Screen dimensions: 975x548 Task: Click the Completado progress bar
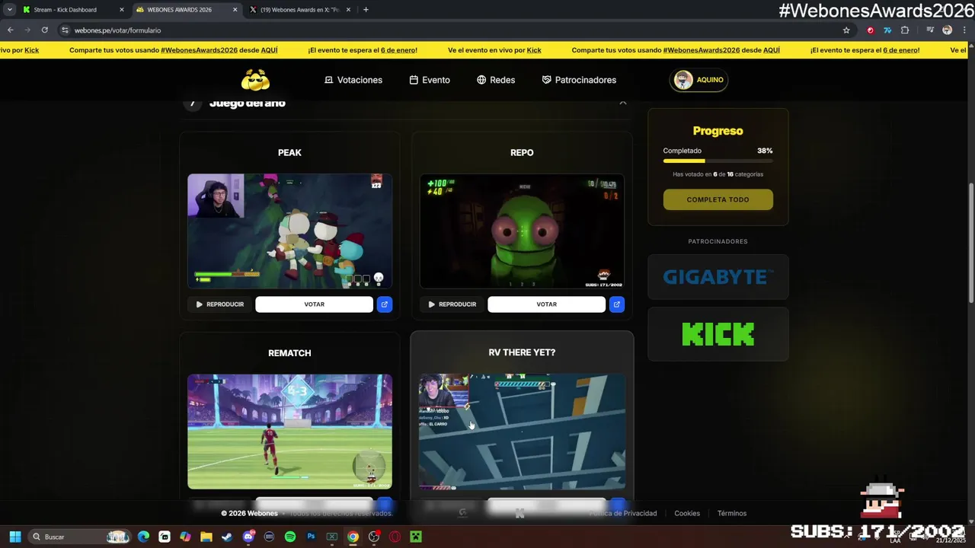(718, 161)
